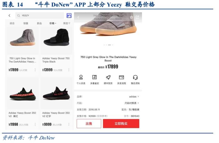Tap the 顺丰到货 rocket icon

point(108,77)
